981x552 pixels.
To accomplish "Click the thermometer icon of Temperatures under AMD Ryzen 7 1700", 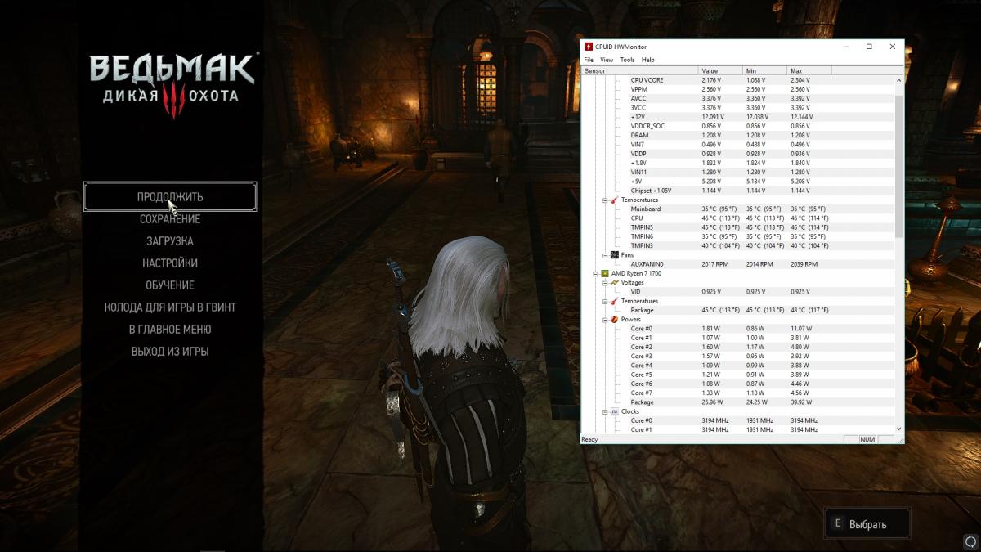I will [x=614, y=301].
